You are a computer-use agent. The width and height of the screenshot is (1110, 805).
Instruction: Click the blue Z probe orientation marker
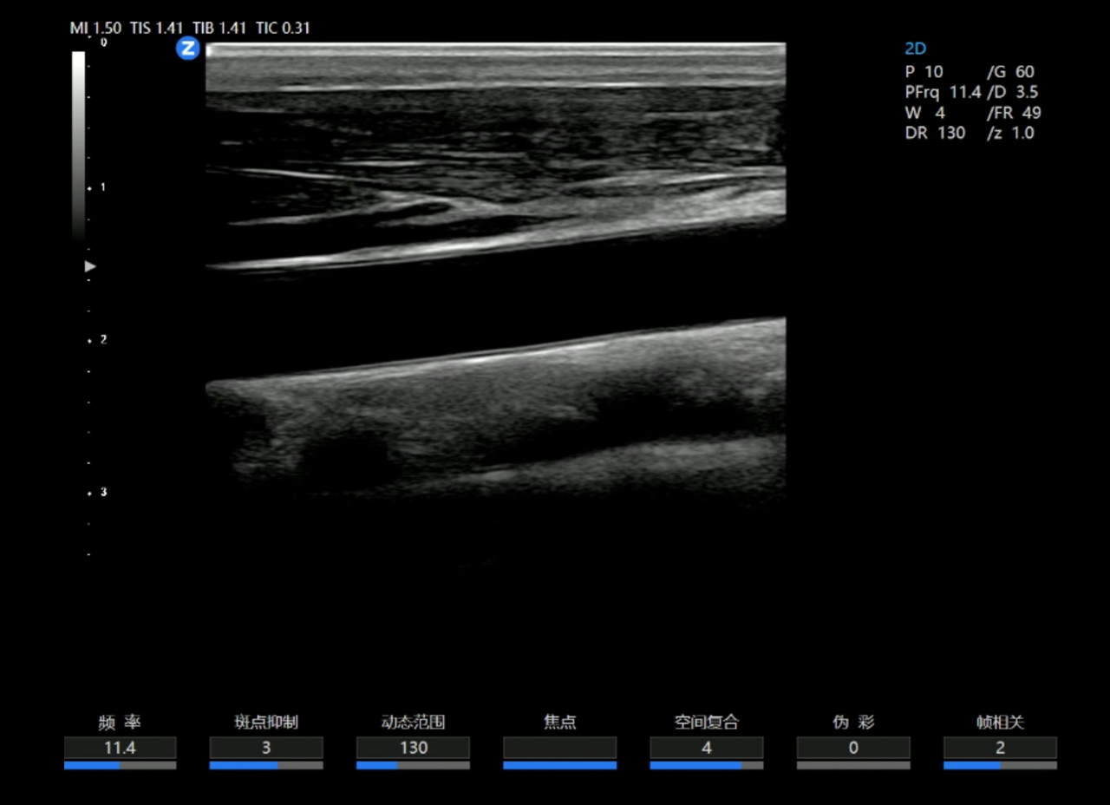click(187, 49)
